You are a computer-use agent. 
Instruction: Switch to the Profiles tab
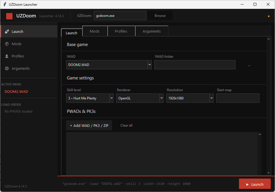[121, 31]
